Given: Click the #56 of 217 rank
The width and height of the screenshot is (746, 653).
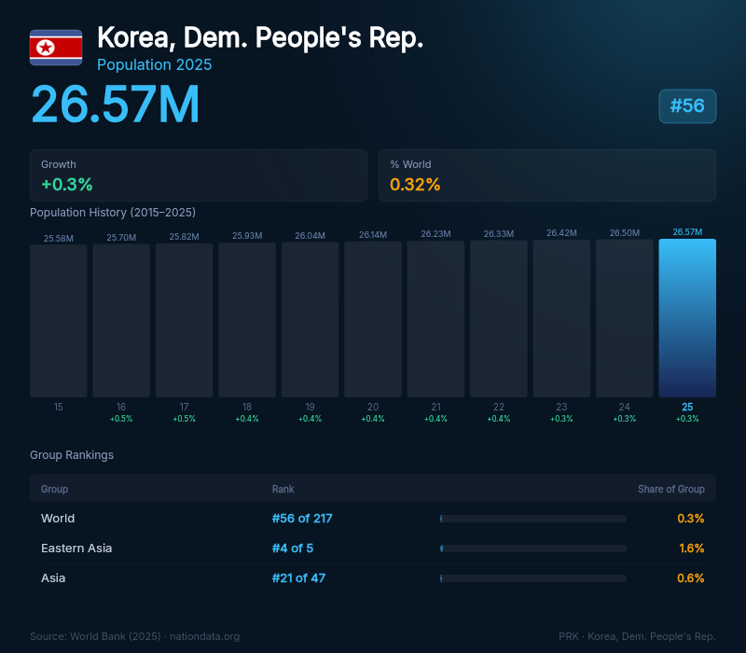Looking at the screenshot, I should click(x=302, y=519).
